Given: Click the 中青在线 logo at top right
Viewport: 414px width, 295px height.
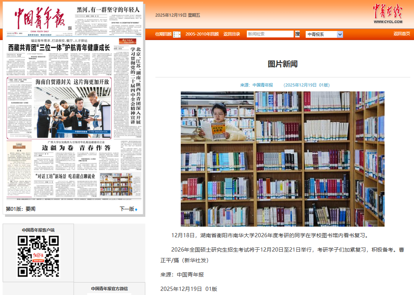Looking at the screenshot, I should (388, 14).
